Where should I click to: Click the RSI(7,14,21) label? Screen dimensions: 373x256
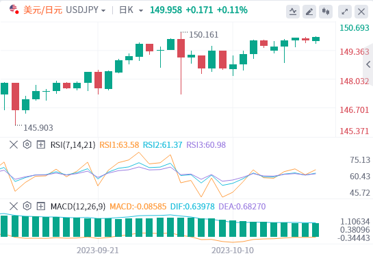(x=73, y=144)
